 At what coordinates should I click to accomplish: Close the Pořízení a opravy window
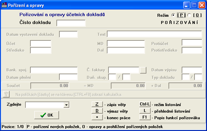[202, 5]
